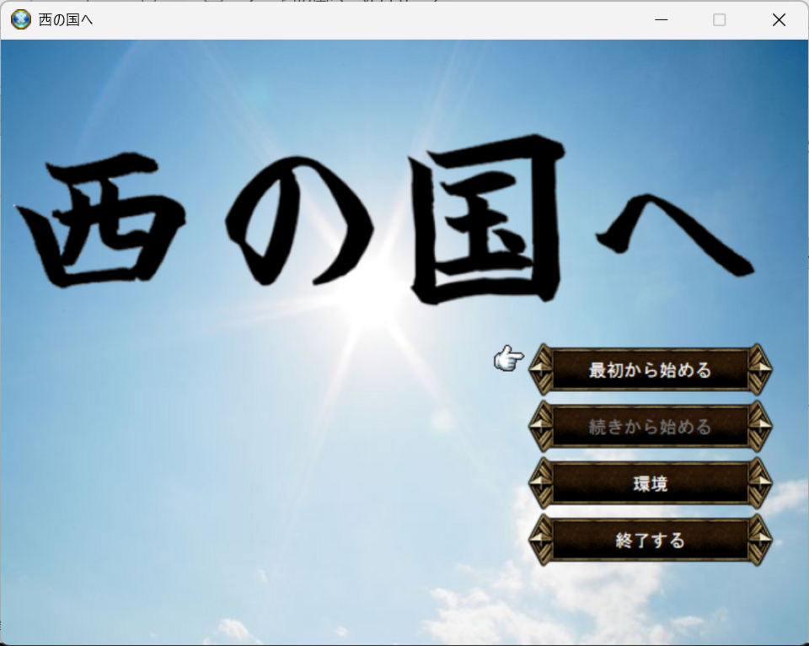Close the 西の国へ game window
Viewport: 809px width, 646px height.
click(x=779, y=19)
